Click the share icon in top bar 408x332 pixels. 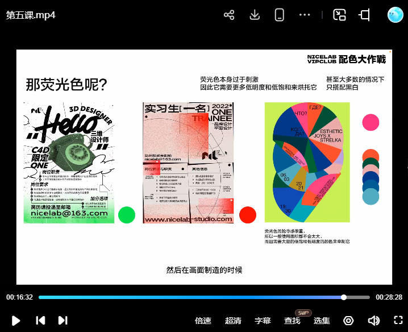[x=229, y=15]
